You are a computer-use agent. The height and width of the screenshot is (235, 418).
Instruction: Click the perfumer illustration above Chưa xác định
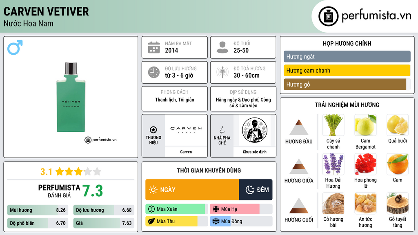(x=255, y=130)
